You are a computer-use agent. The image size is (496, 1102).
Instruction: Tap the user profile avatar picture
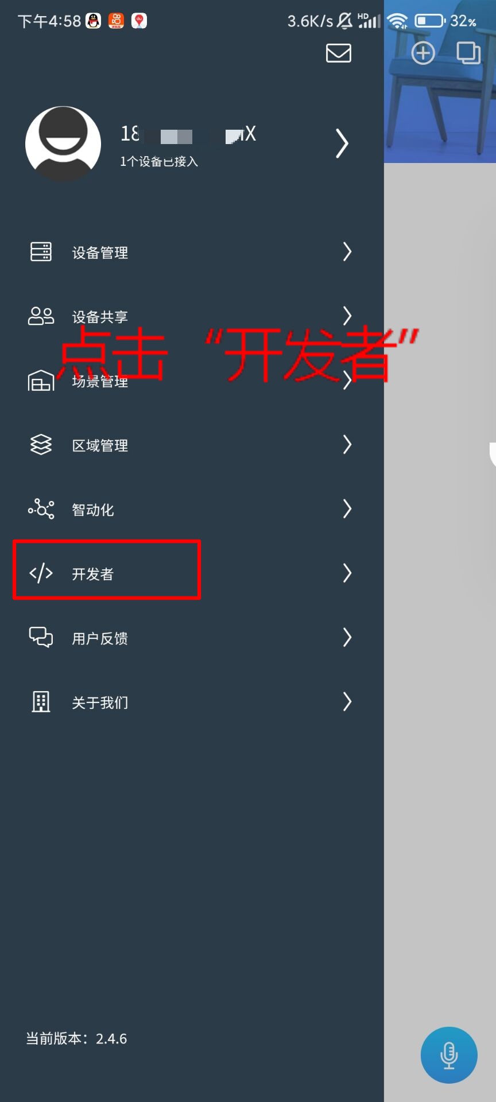point(63,144)
